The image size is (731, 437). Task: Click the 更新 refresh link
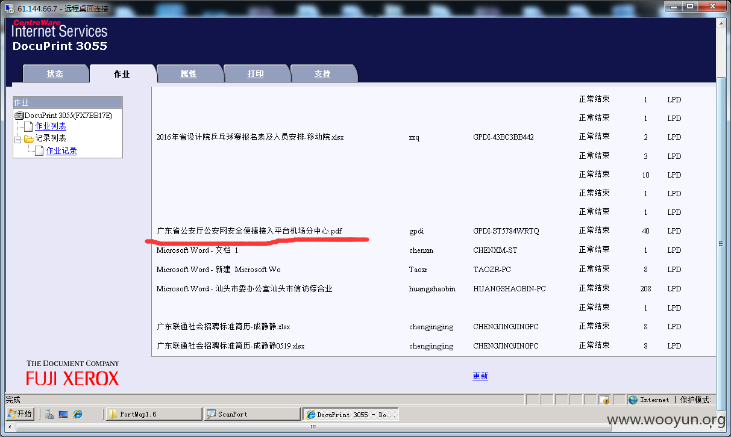480,376
